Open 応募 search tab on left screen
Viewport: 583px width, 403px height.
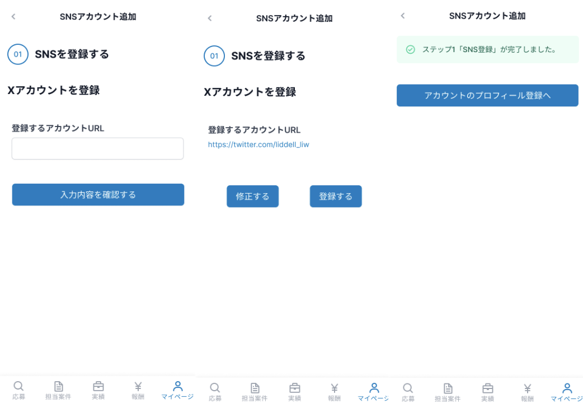(x=18, y=390)
